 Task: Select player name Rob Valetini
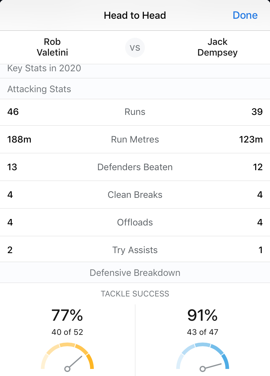[52, 47]
